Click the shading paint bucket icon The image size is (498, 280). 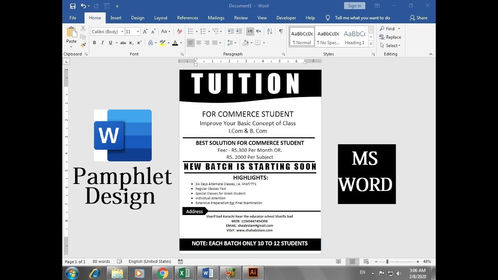click(x=245, y=43)
